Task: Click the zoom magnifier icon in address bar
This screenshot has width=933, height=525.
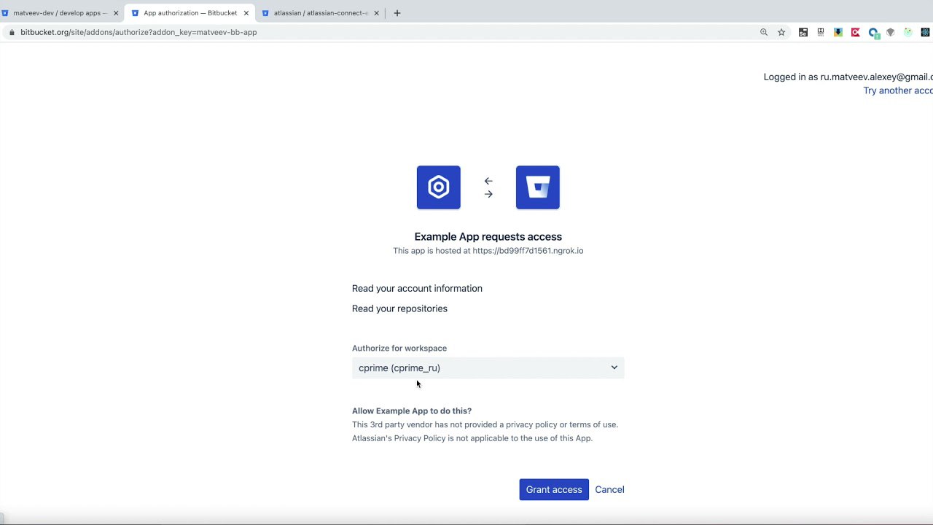Action: coord(764,32)
